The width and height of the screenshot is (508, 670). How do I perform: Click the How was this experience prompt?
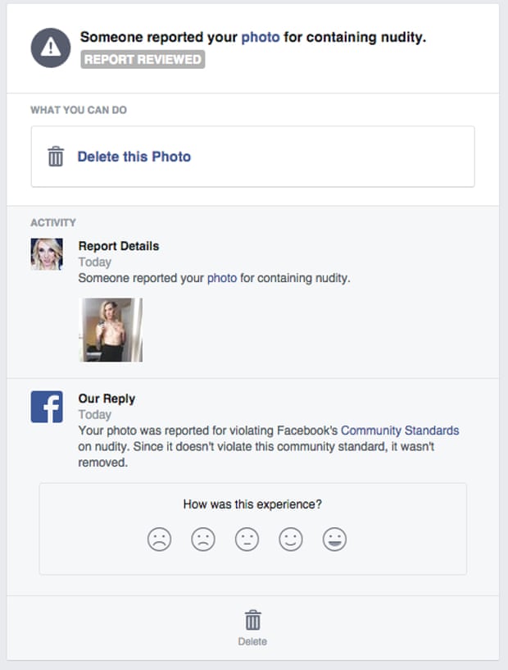tap(252, 504)
